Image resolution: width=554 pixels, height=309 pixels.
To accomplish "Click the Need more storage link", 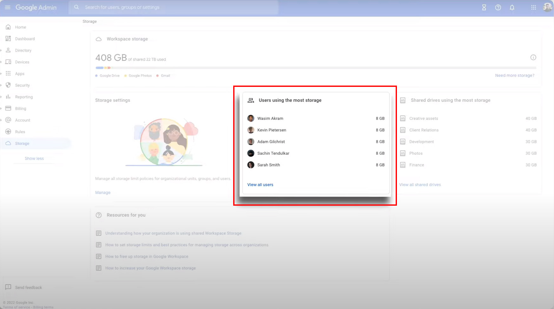I will tap(515, 75).
